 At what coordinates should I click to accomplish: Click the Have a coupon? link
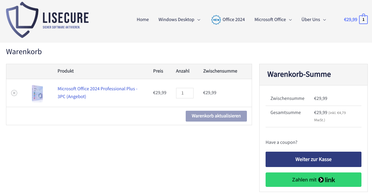coord(282,142)
